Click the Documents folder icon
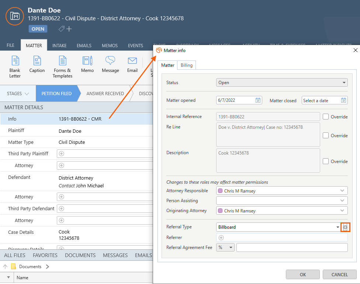This screenshot has height=284, width=360. pyautogui.click(x=14, y=266)
